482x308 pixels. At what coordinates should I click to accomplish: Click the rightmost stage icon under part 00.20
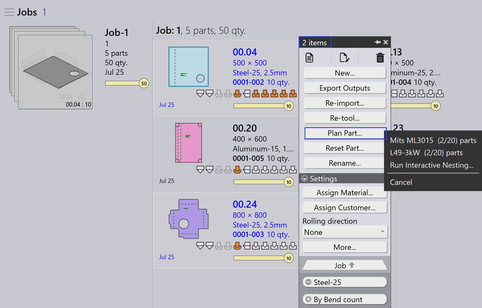click(x=293, y=170)
